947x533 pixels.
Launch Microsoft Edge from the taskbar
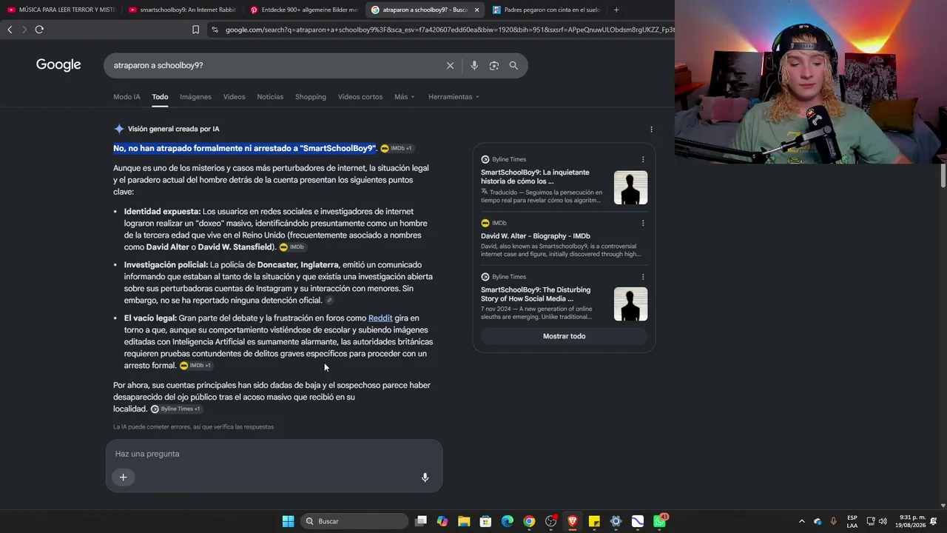click(508, 521)
